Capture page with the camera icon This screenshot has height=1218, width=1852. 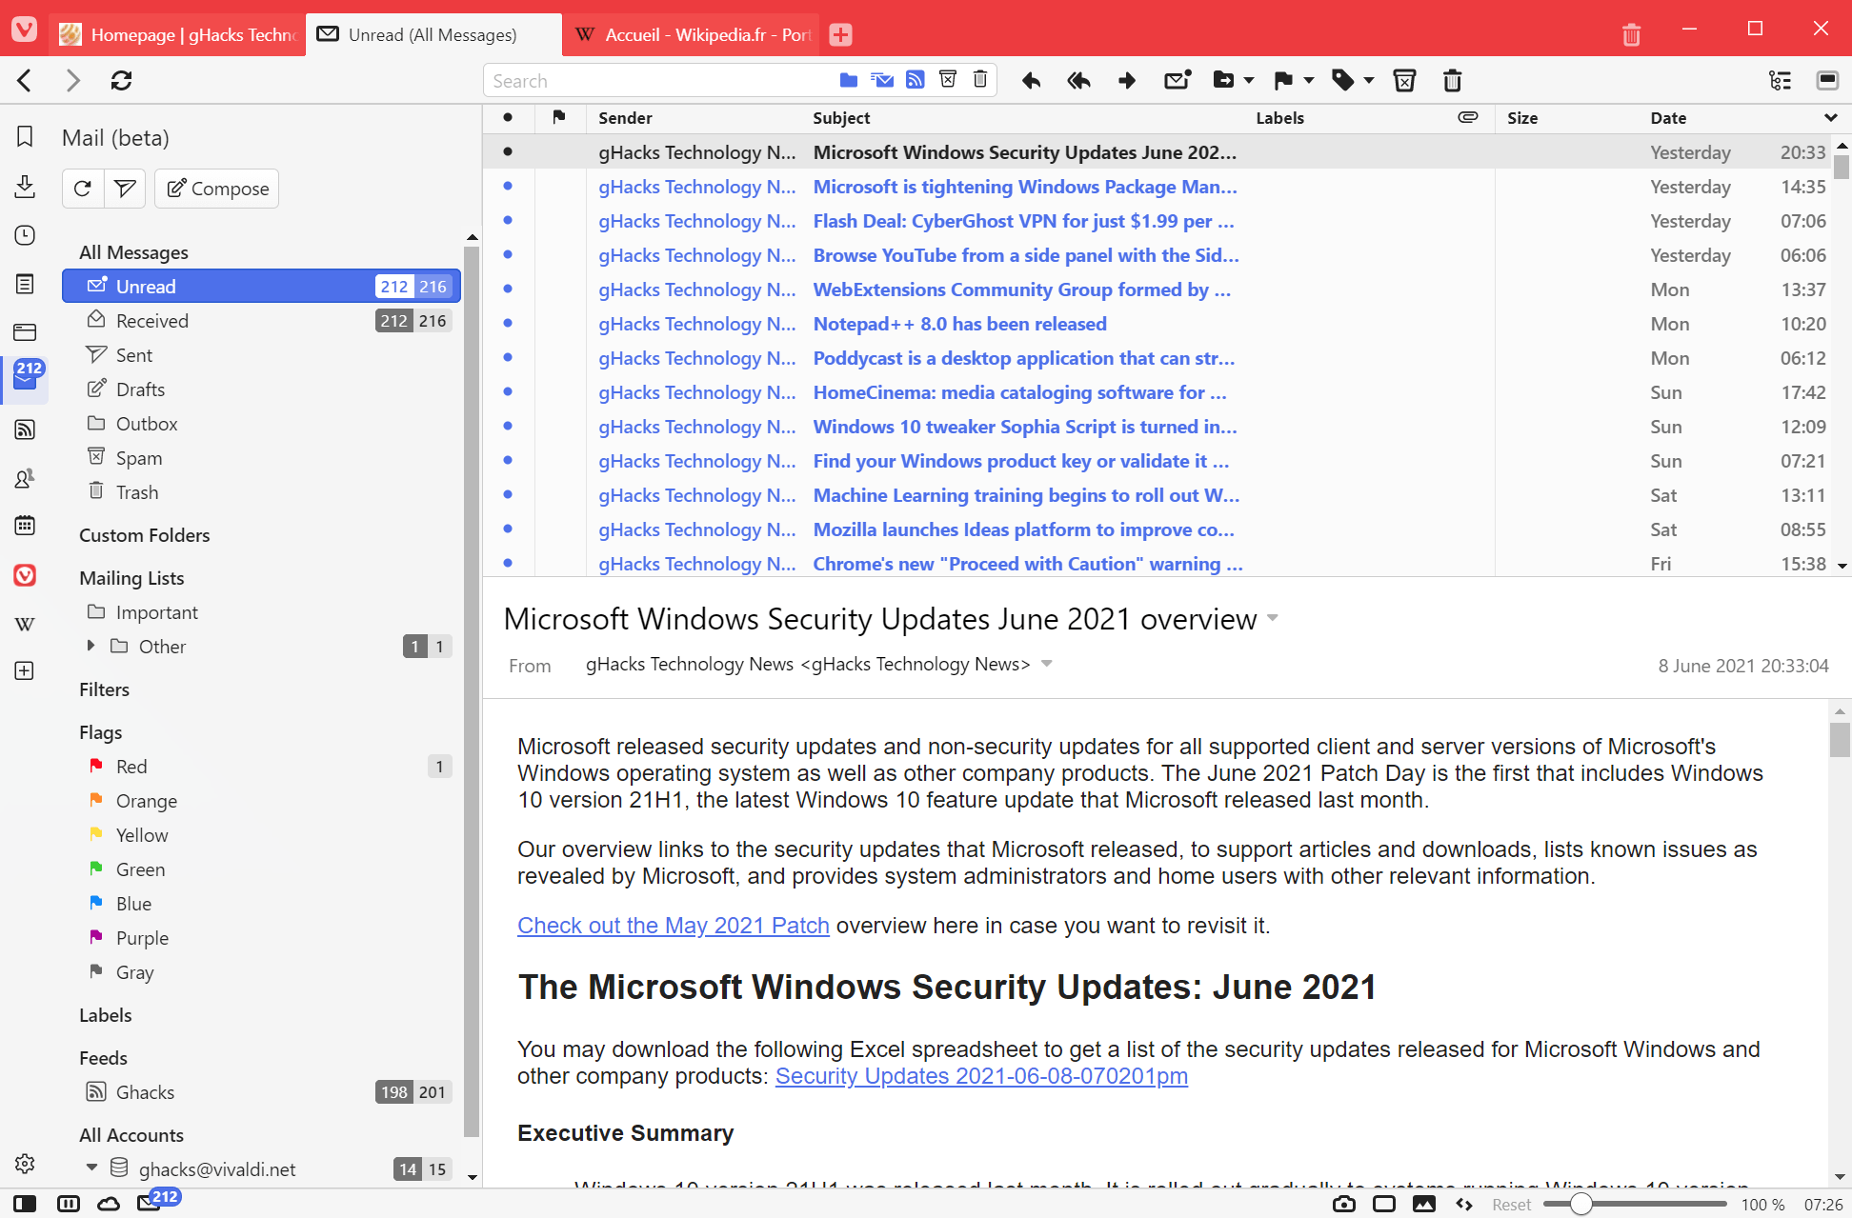pos(1343,1204)
